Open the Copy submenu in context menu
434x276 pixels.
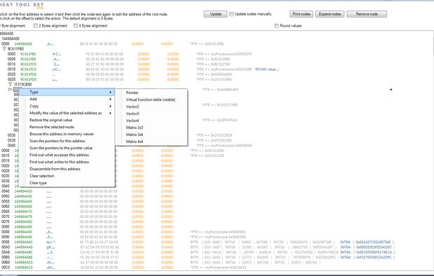[x=67, y=106]
